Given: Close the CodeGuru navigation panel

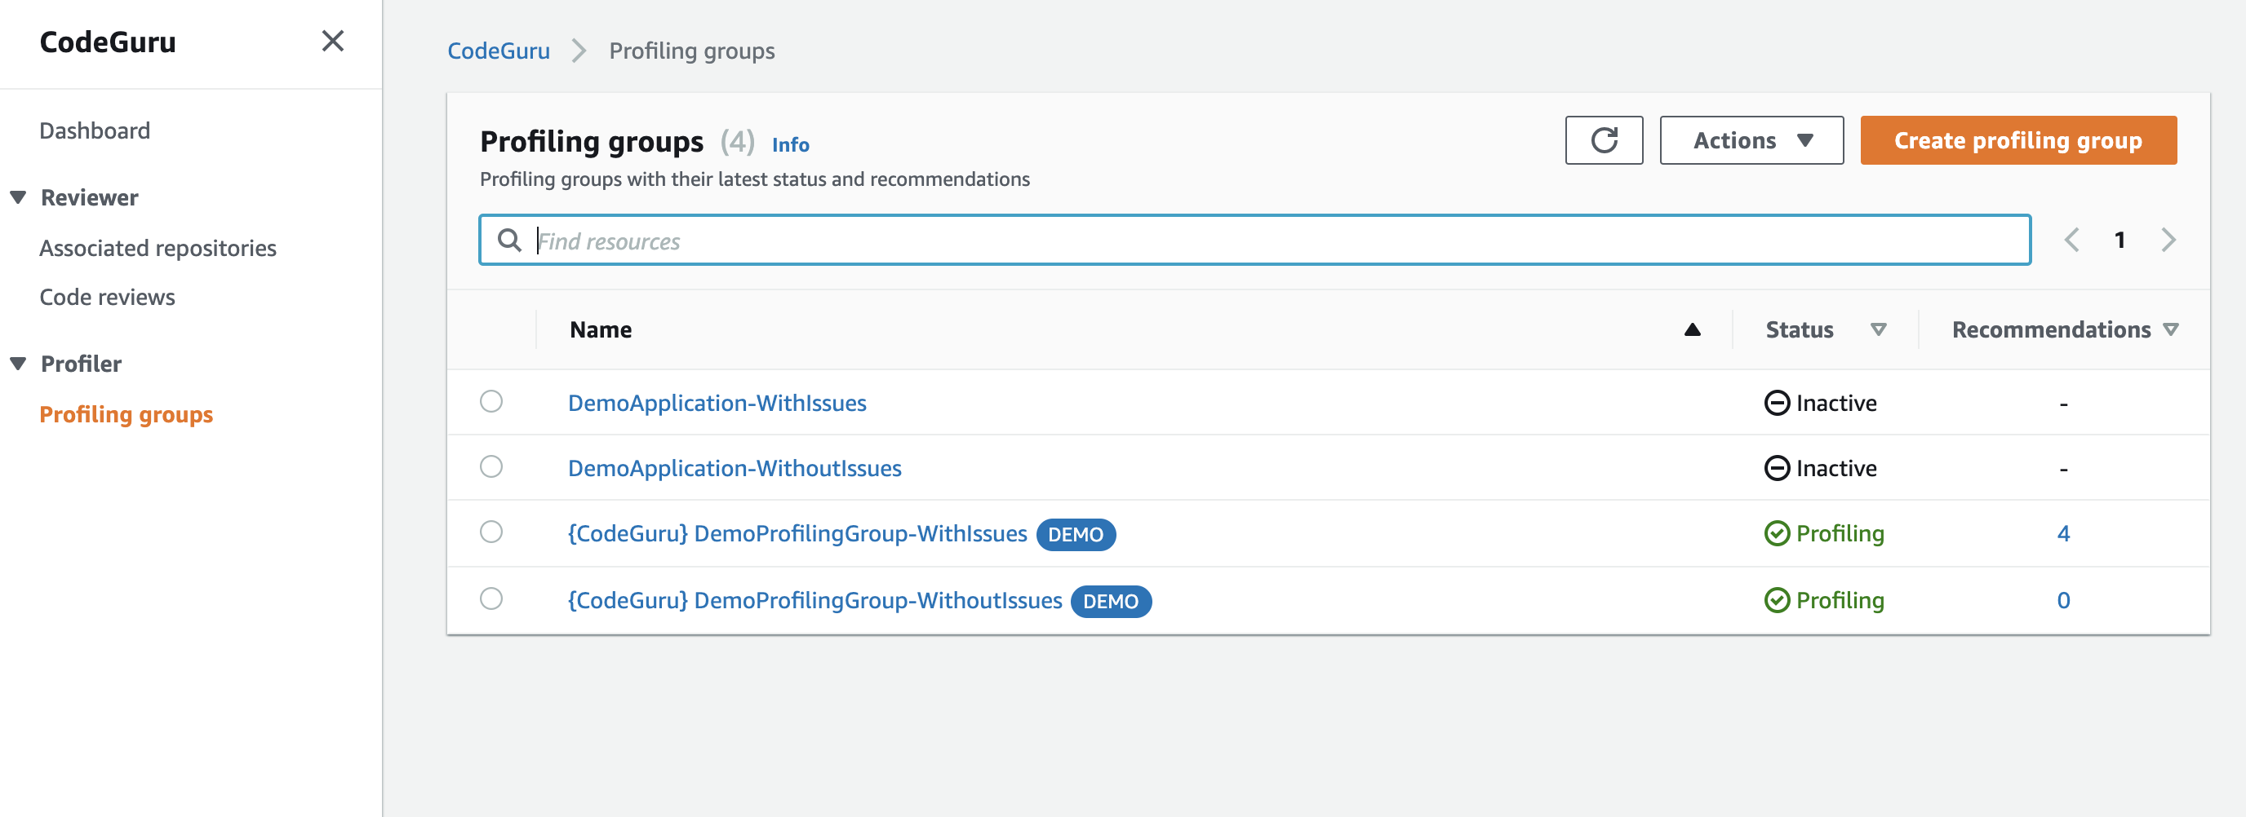Looking at the screenshot, I should (x=333, y=41).
